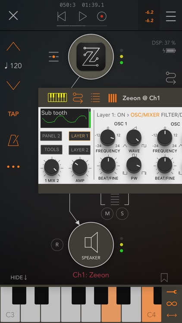The image size is (182, 323).
Task: Toggle infinity hold icon
Action: point(172,304)
